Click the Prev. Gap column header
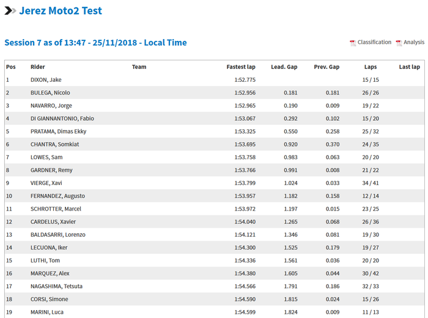 [327, 67]
